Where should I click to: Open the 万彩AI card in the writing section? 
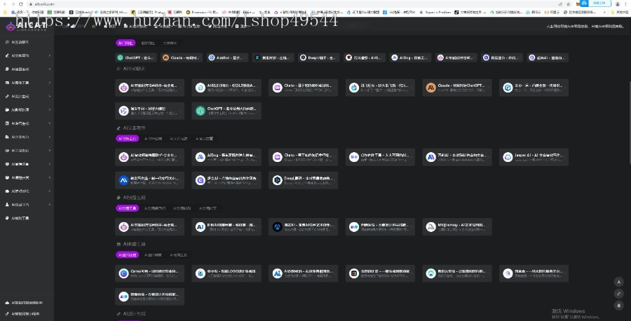457,157
